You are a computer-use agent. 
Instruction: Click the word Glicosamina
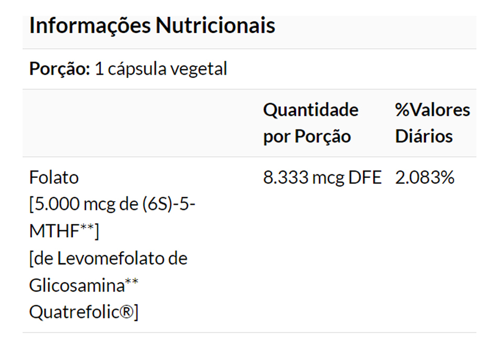click(x=77, y=286)
